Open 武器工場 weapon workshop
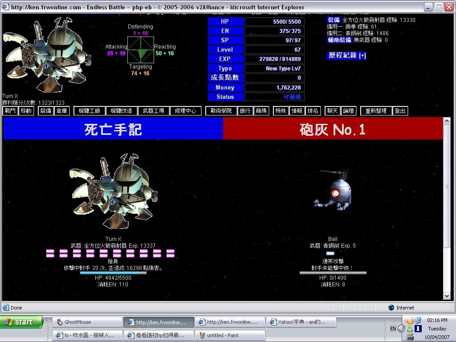This screenshot has width=456, height=342. pyautogui.click(x=153, y=111)
